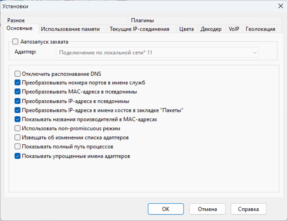
Task: Open the VoIP settings tab
Action: pyautogui.click(x=233, y=29)
